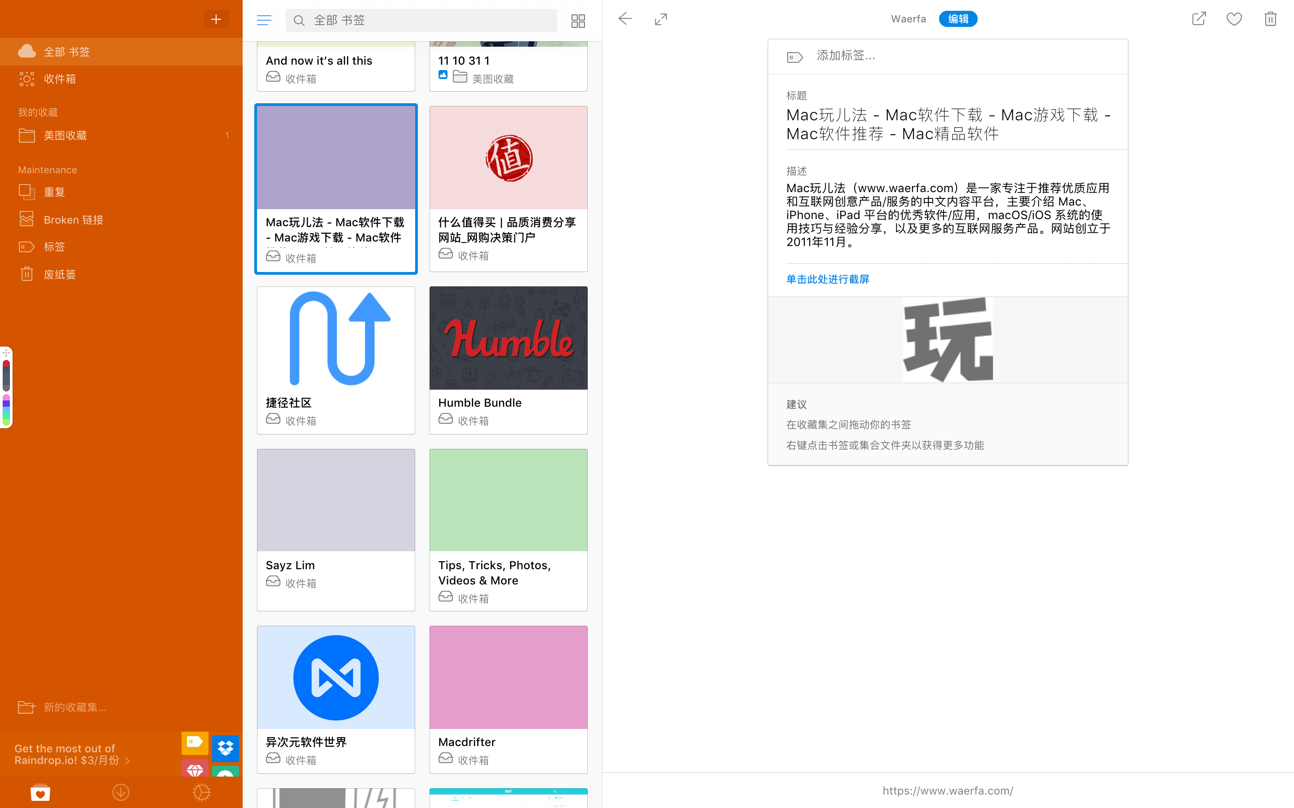The width and height of the screenshot is (1294, 808).
Task: Click the count 1 next to 美图收藏
Action: (x=227, y=135)
